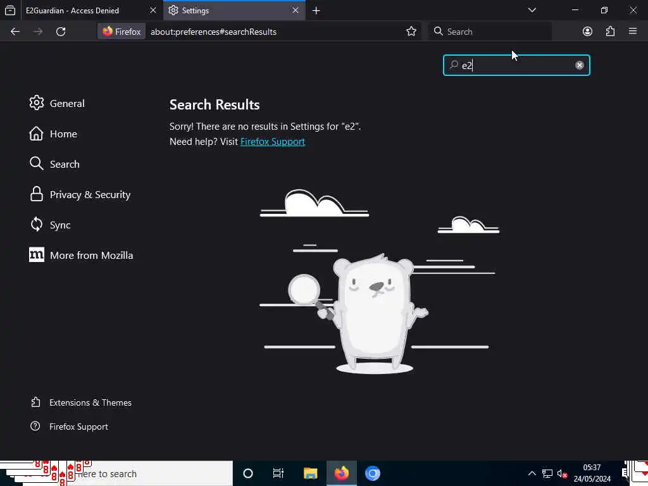Viewport: 648px width, 486px height.
Task: Open the clock showing 05:37
Action: [x=592, y=473]
